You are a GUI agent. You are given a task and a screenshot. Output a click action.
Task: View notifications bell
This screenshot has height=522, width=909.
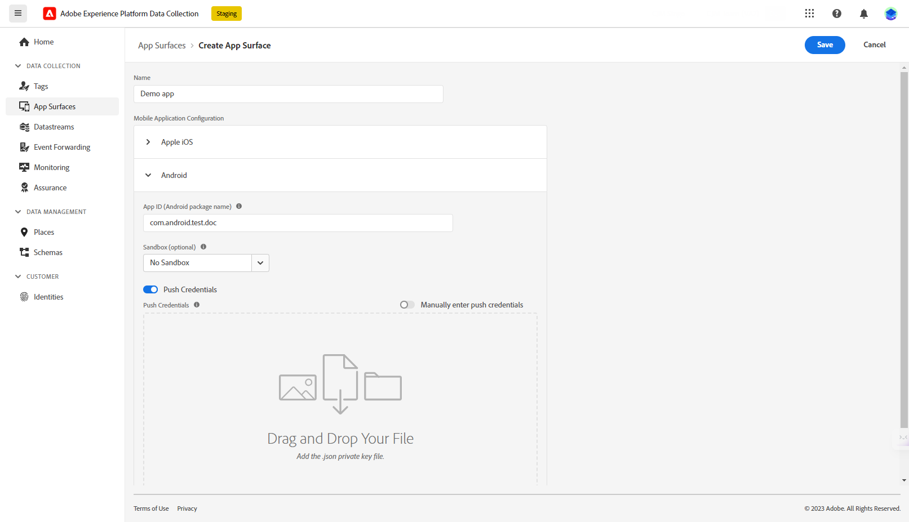click(864, 14)
